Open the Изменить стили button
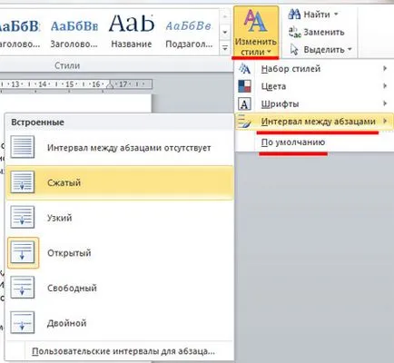 [256, 32]
